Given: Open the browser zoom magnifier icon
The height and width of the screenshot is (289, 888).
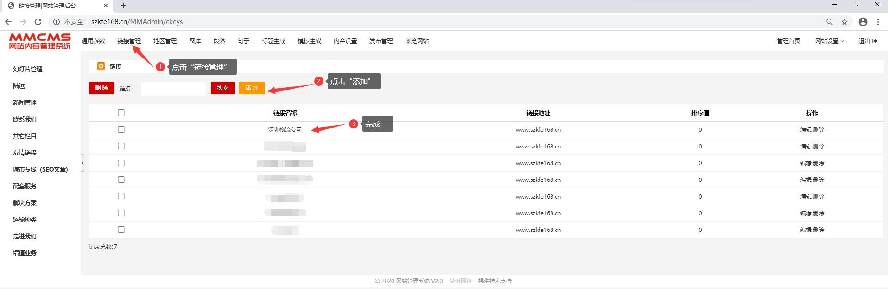Looking at the screenshot, I should [830, 22].
